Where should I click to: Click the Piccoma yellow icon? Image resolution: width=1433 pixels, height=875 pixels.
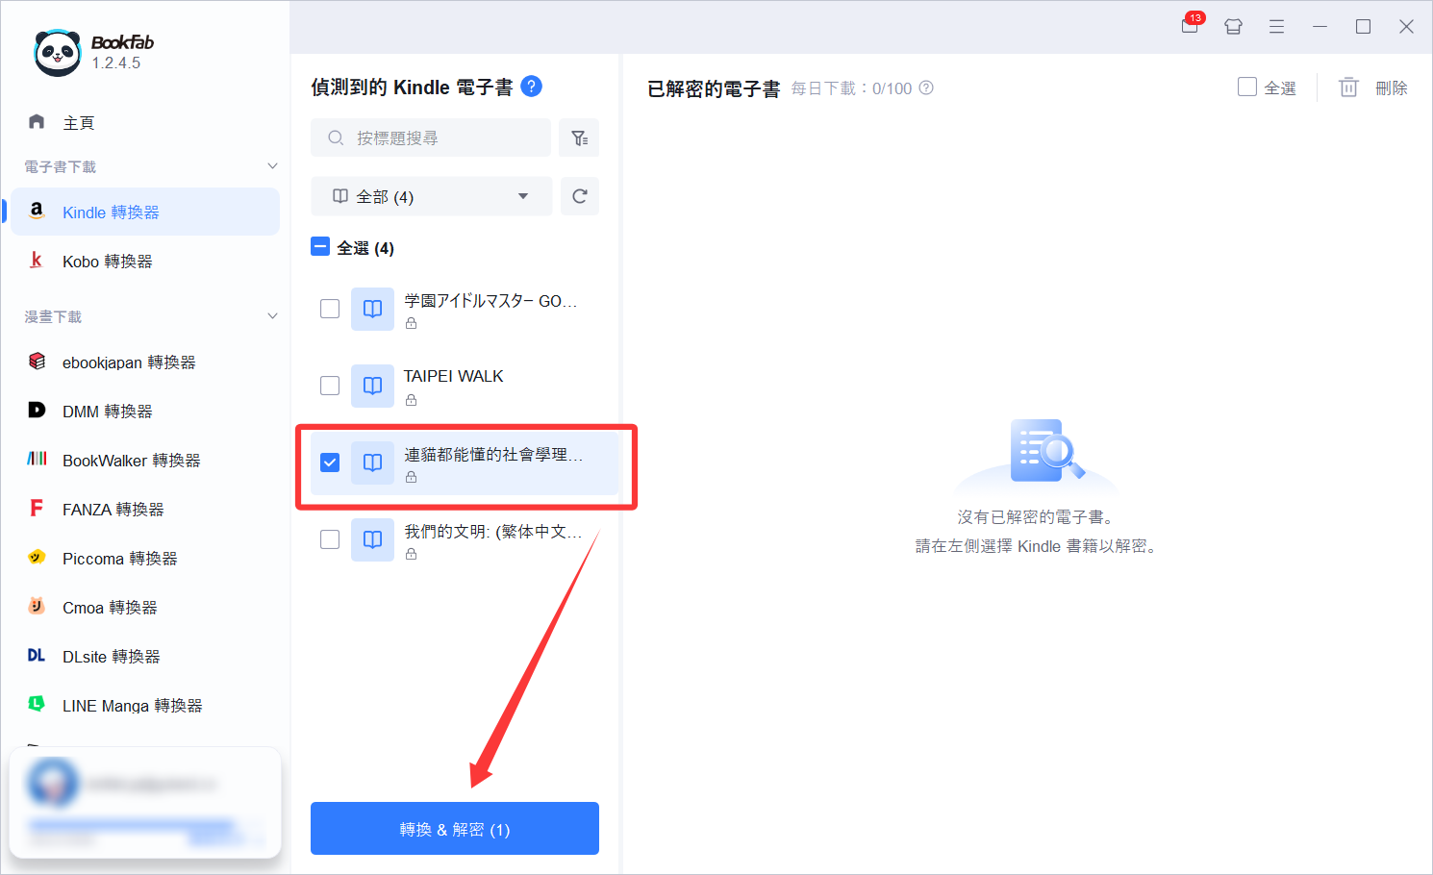[37, 557]
